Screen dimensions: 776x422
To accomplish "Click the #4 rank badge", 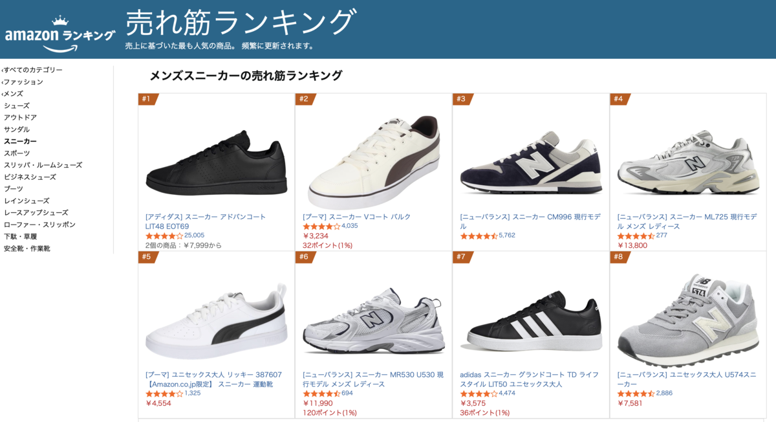I will click(x=619, y=99).
